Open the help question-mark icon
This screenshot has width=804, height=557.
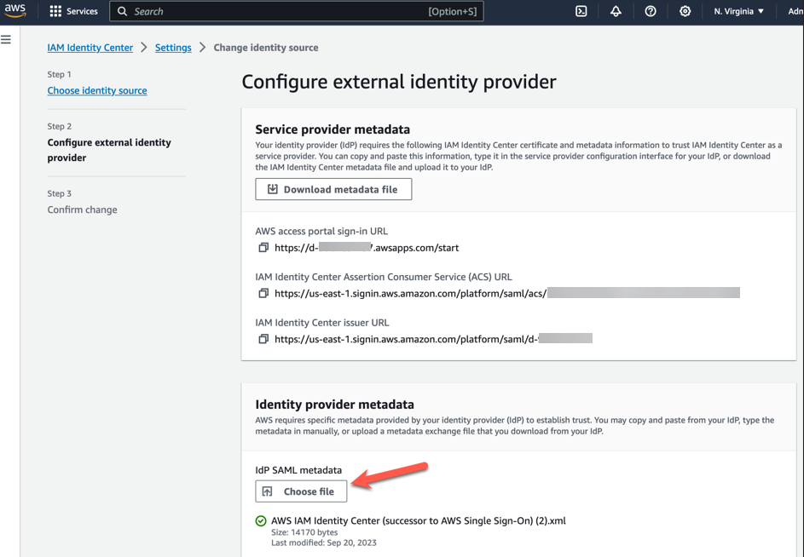click(x=651, y=11)
